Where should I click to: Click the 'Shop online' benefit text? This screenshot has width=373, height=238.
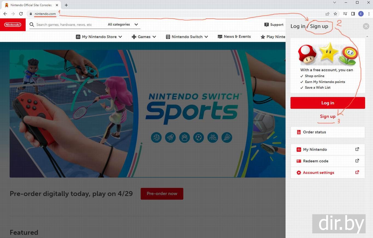(314, 76)
